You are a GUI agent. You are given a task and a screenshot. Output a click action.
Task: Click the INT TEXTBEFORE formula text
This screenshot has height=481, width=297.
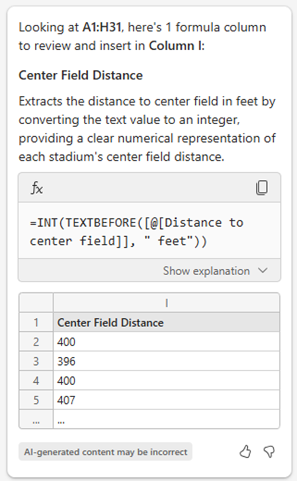click(137, 231)
